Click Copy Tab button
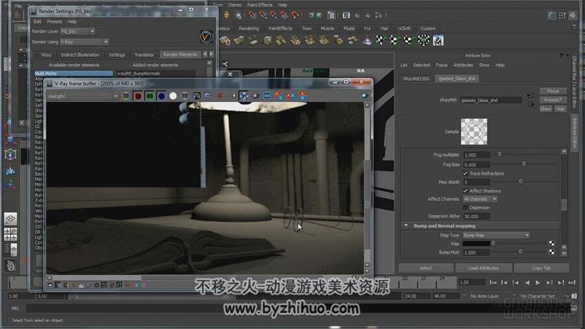585x329 pixels. [x=541, y=268]
